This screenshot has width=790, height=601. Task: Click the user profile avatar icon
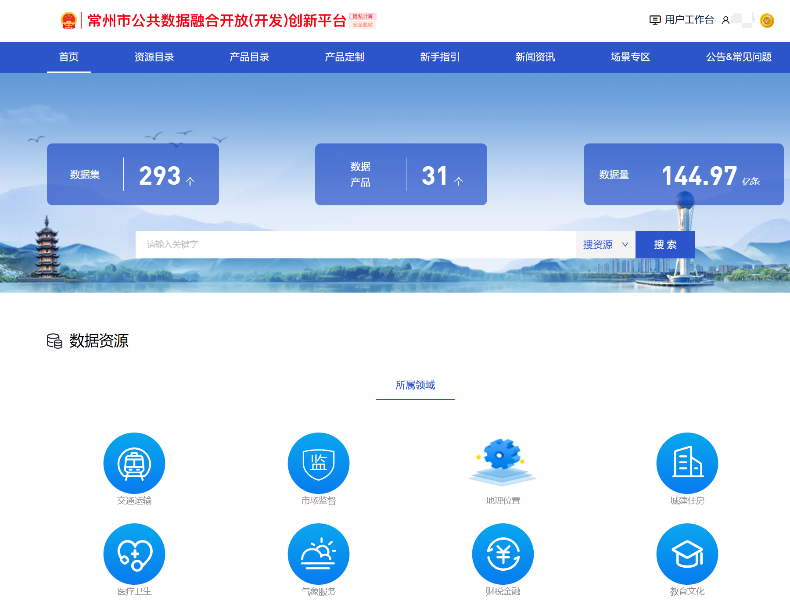pos(726,20)
